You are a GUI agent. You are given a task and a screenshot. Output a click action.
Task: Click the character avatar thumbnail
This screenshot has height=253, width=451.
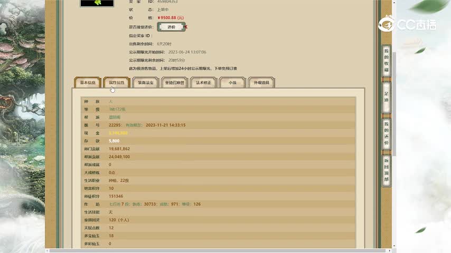(97, 3)
